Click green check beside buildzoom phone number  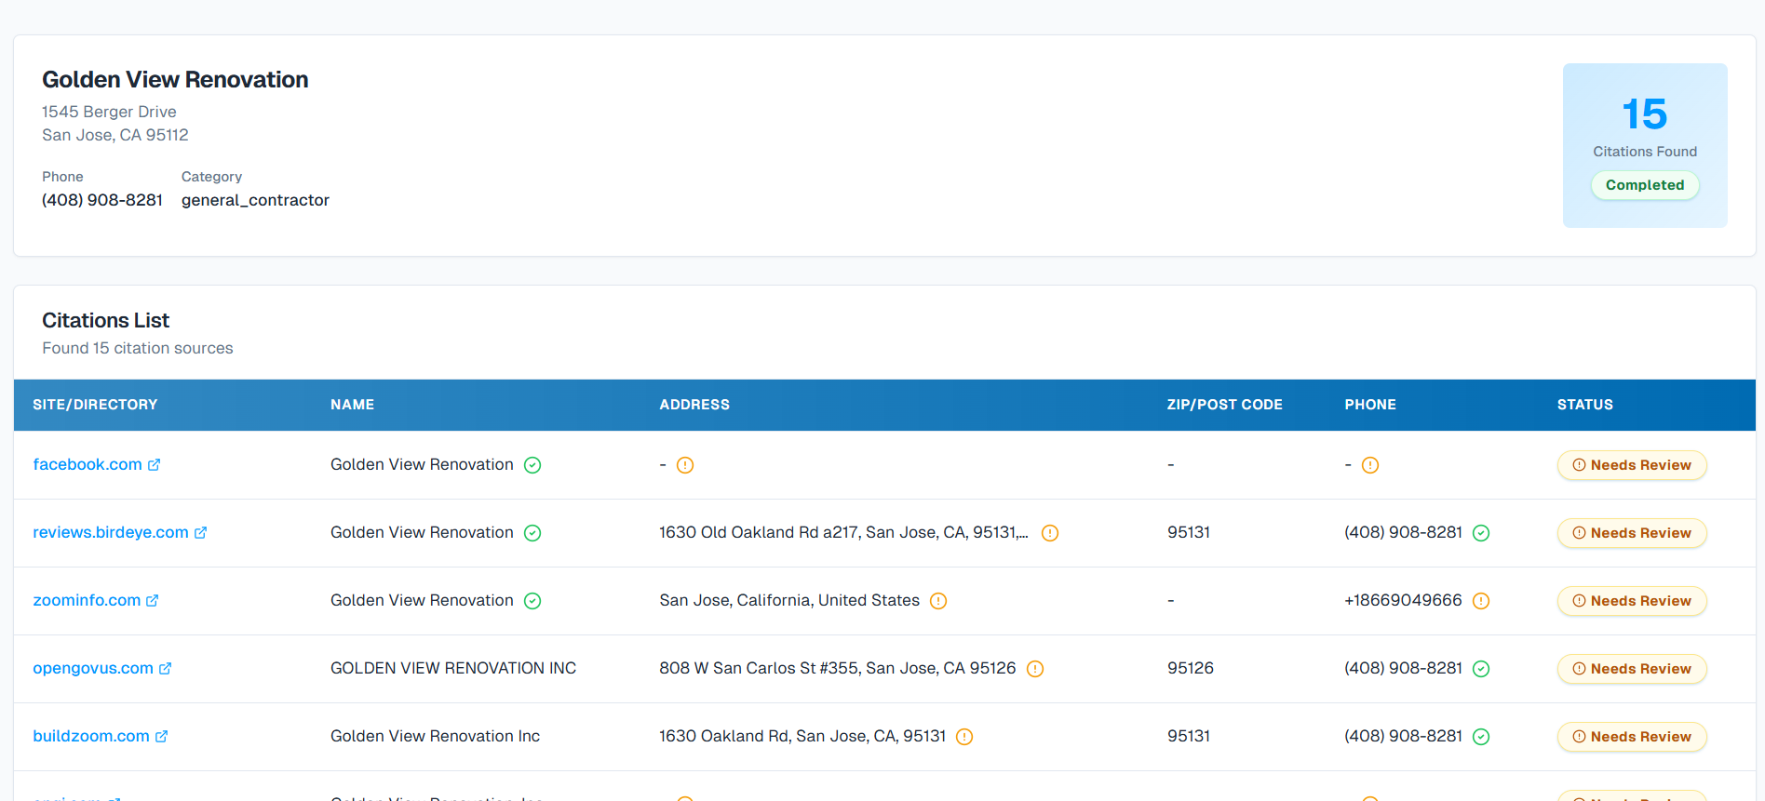[1481, 737]
